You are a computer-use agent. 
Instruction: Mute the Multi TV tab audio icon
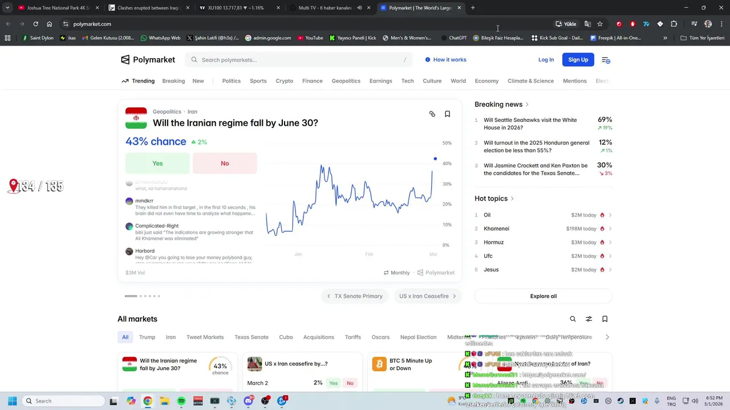(x=359, y=8)
